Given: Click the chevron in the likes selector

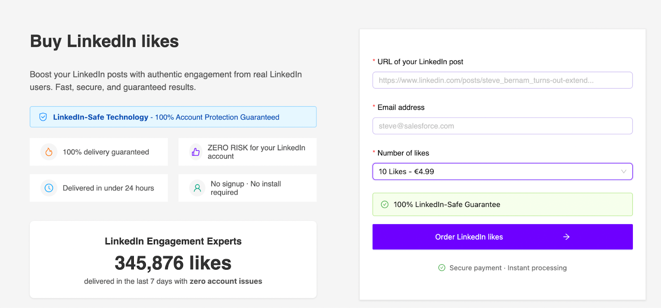Looking at the screenshot, I should point(624,171).
